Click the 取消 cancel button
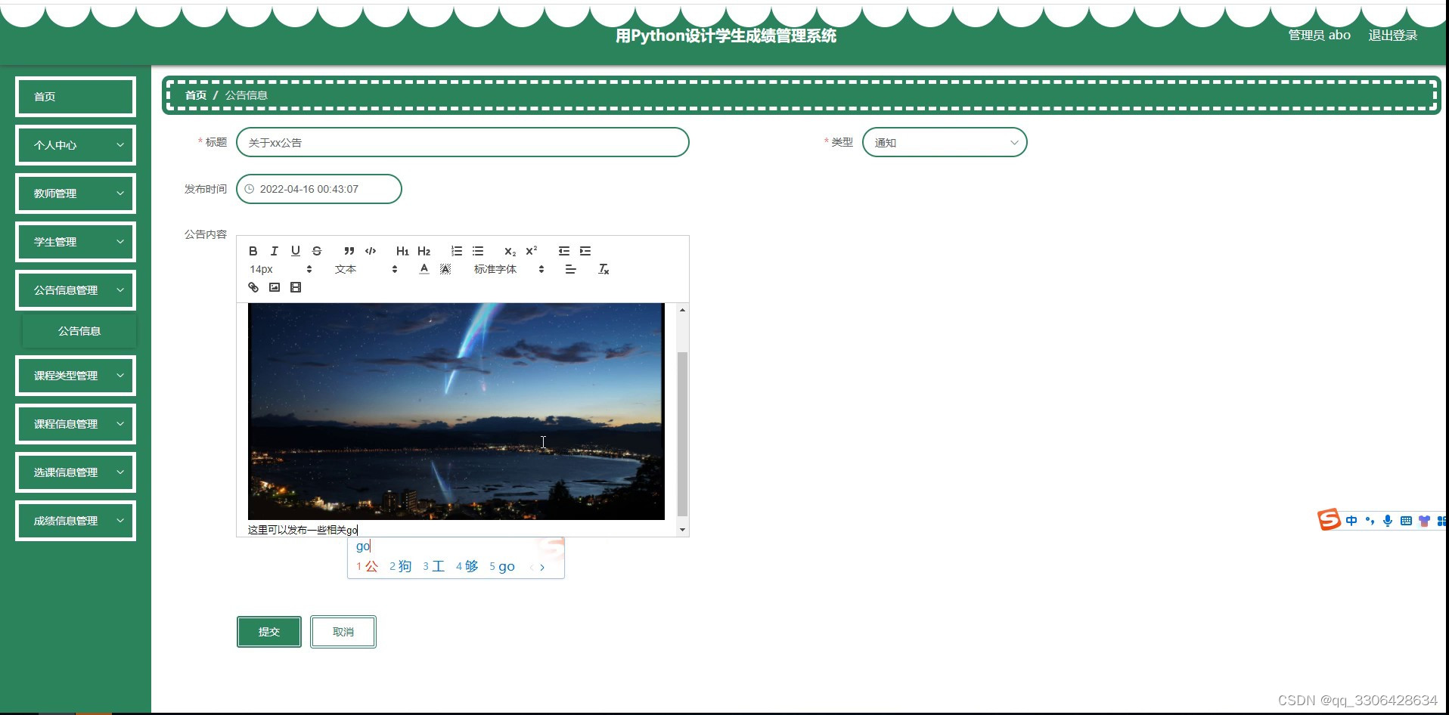The image size is (1449, 715). point(343,632)
